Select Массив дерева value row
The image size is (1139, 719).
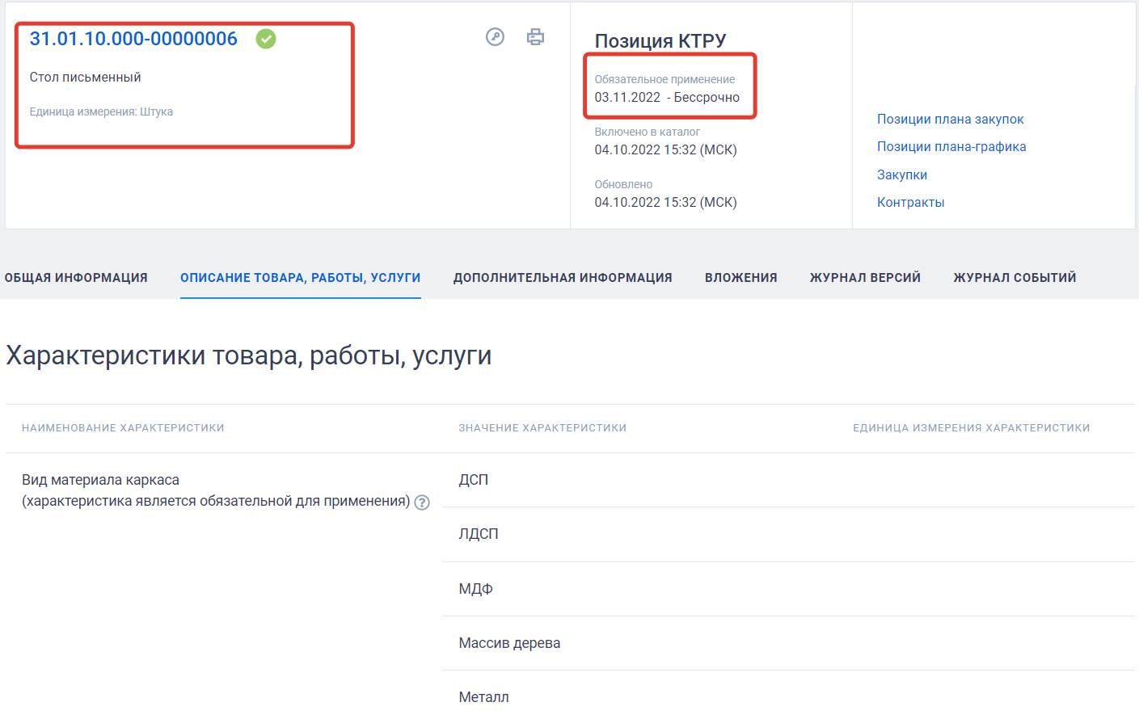tap(788, 643)
